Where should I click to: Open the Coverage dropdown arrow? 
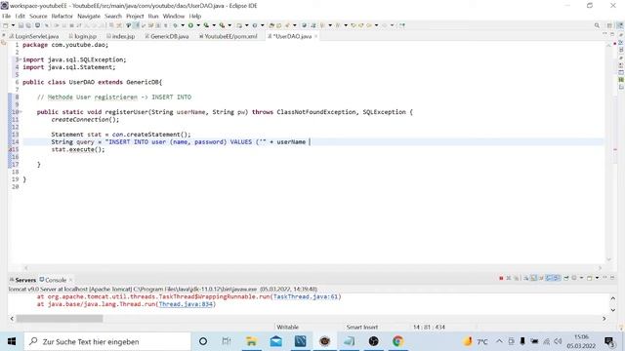point(214,25)
